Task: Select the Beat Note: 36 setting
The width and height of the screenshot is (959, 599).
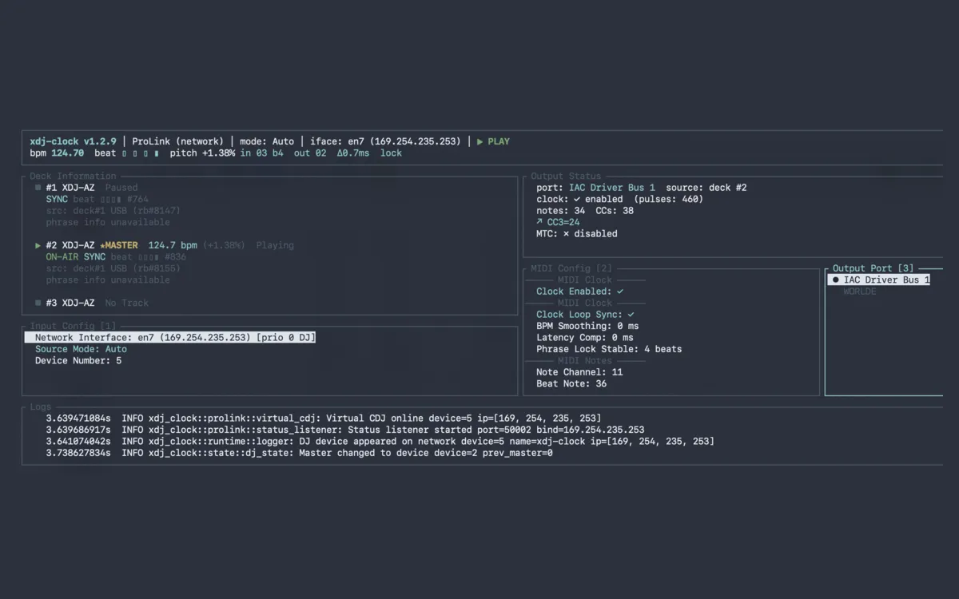Action: click(571, 383)
